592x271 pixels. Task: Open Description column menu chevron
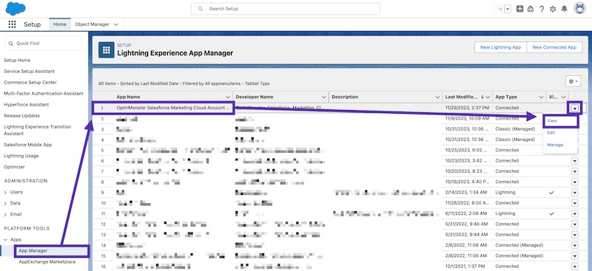point(437,97)
